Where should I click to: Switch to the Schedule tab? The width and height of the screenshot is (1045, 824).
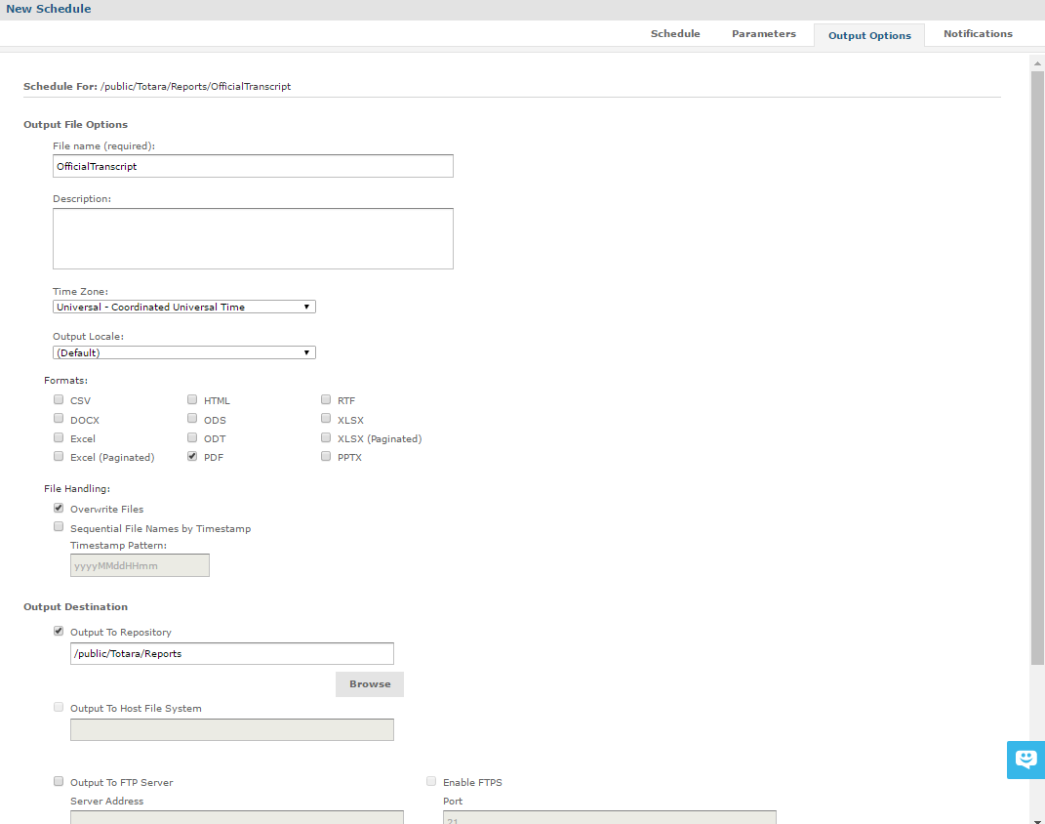(675, 34)
